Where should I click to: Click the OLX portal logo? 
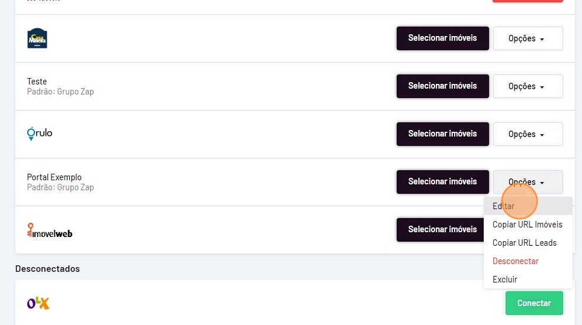(38, 303)
